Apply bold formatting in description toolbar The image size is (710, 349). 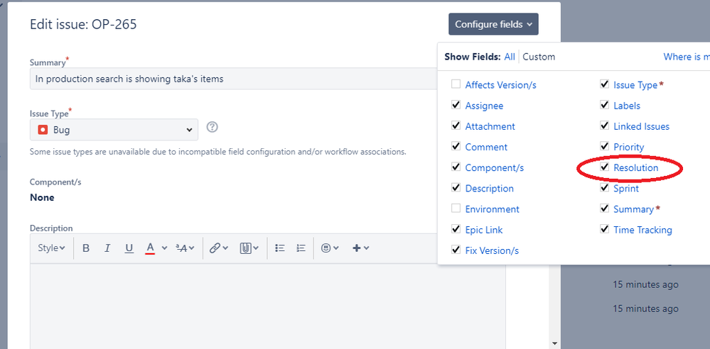point(85,248)
